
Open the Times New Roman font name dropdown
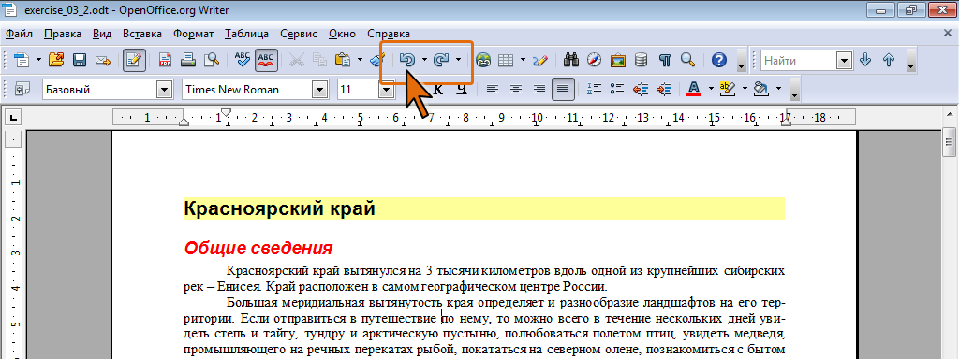pos(319,90)
